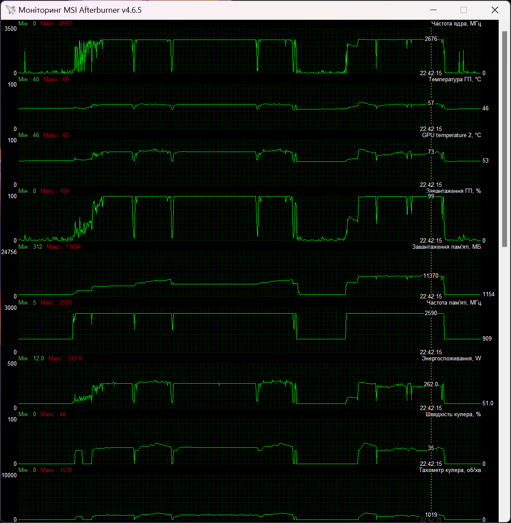Click the 3500 core clock axis label
The image size is (511, 523).
click(x=11, y=29)
